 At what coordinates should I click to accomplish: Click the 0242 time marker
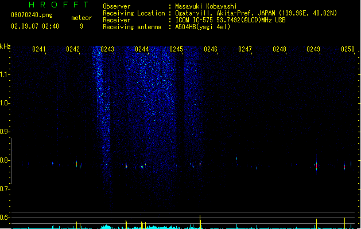(x=73, y=49)
